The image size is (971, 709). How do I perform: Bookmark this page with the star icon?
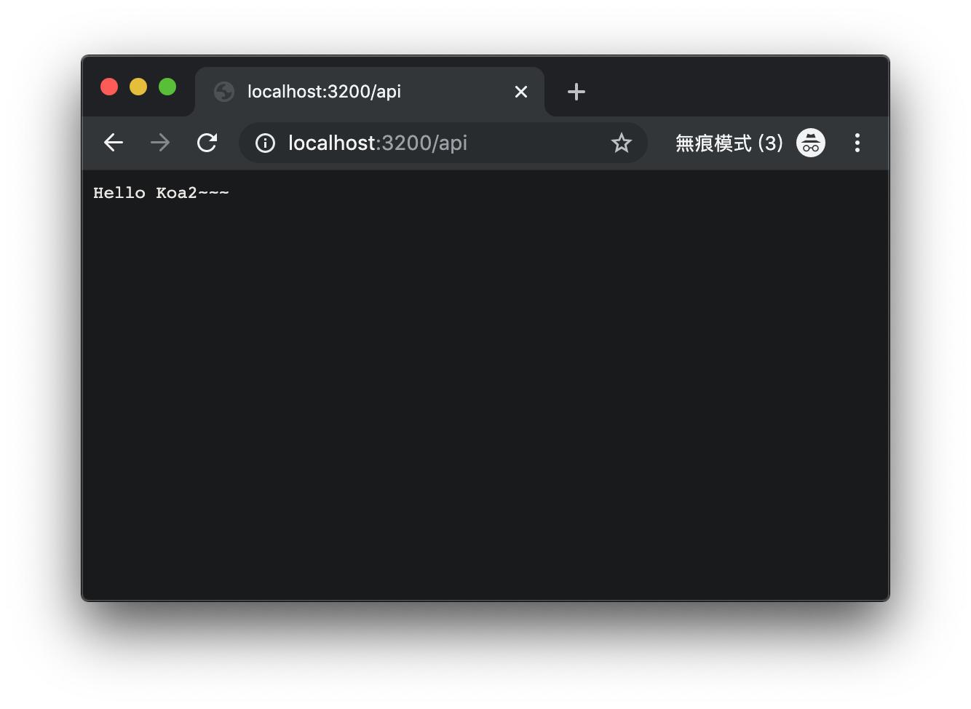point(621,143)
